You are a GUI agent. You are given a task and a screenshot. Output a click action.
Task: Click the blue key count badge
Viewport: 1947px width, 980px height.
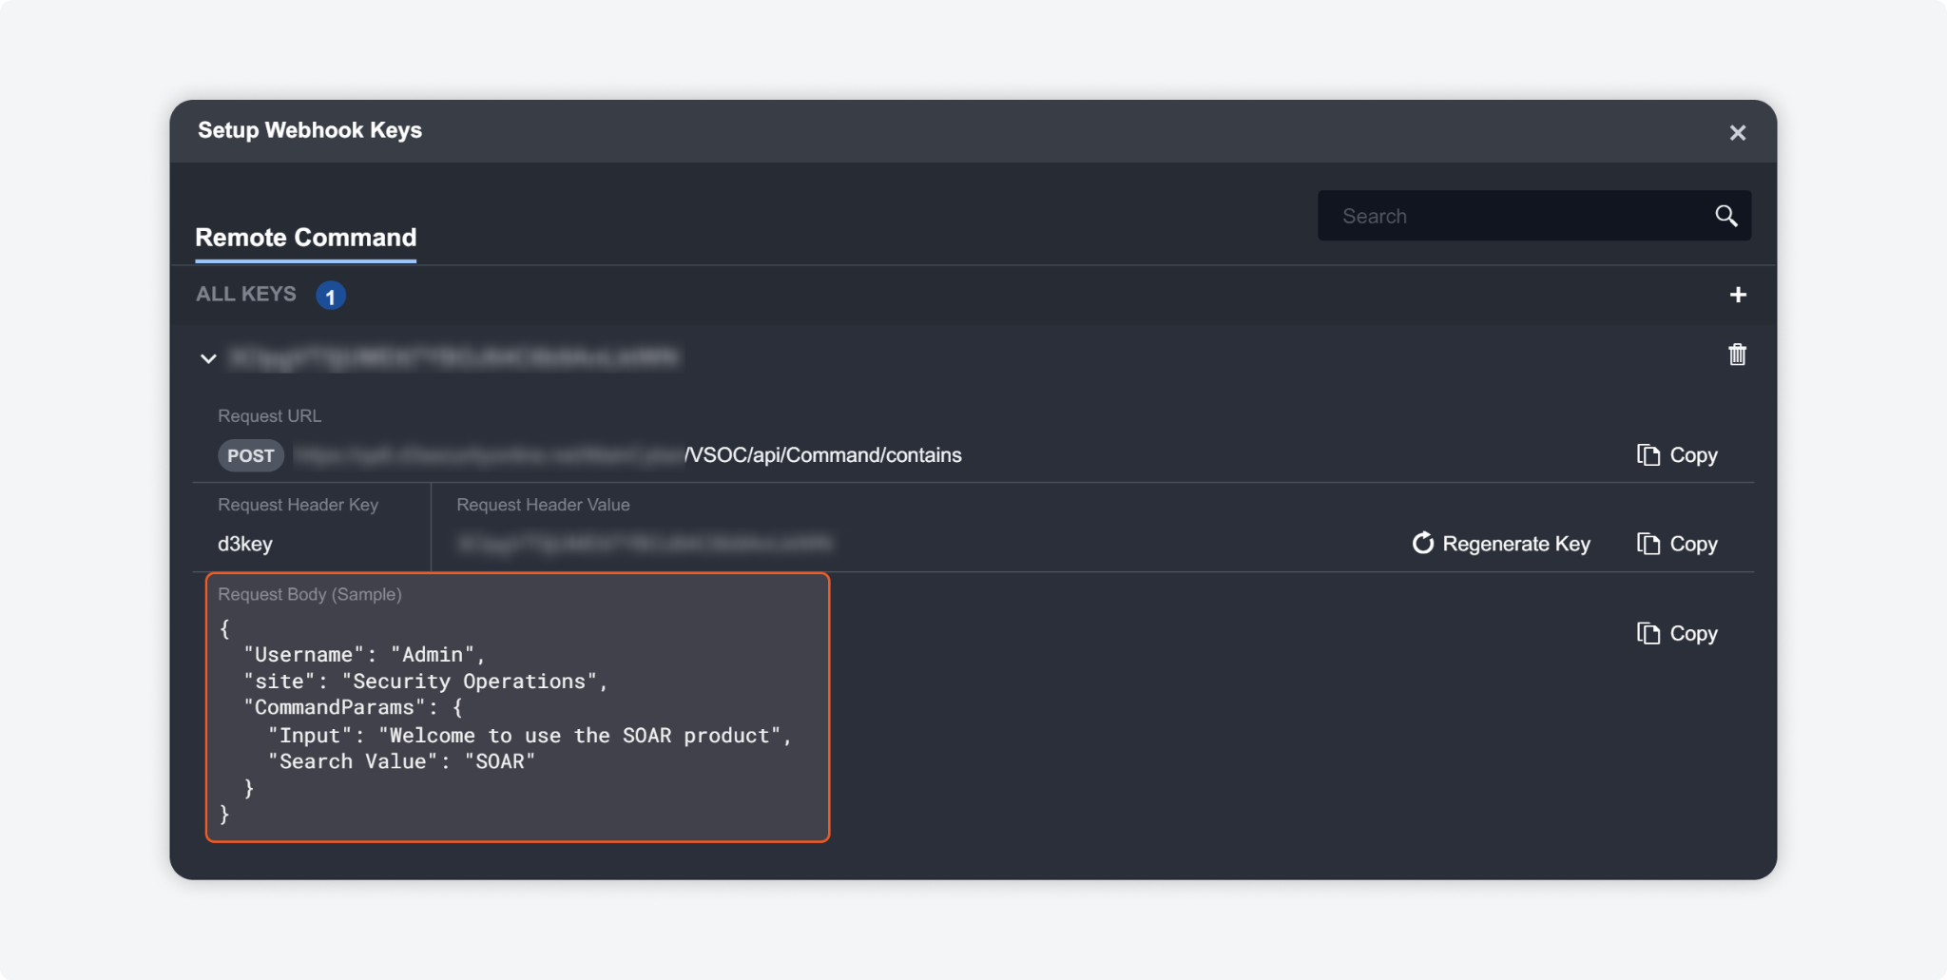330,296
